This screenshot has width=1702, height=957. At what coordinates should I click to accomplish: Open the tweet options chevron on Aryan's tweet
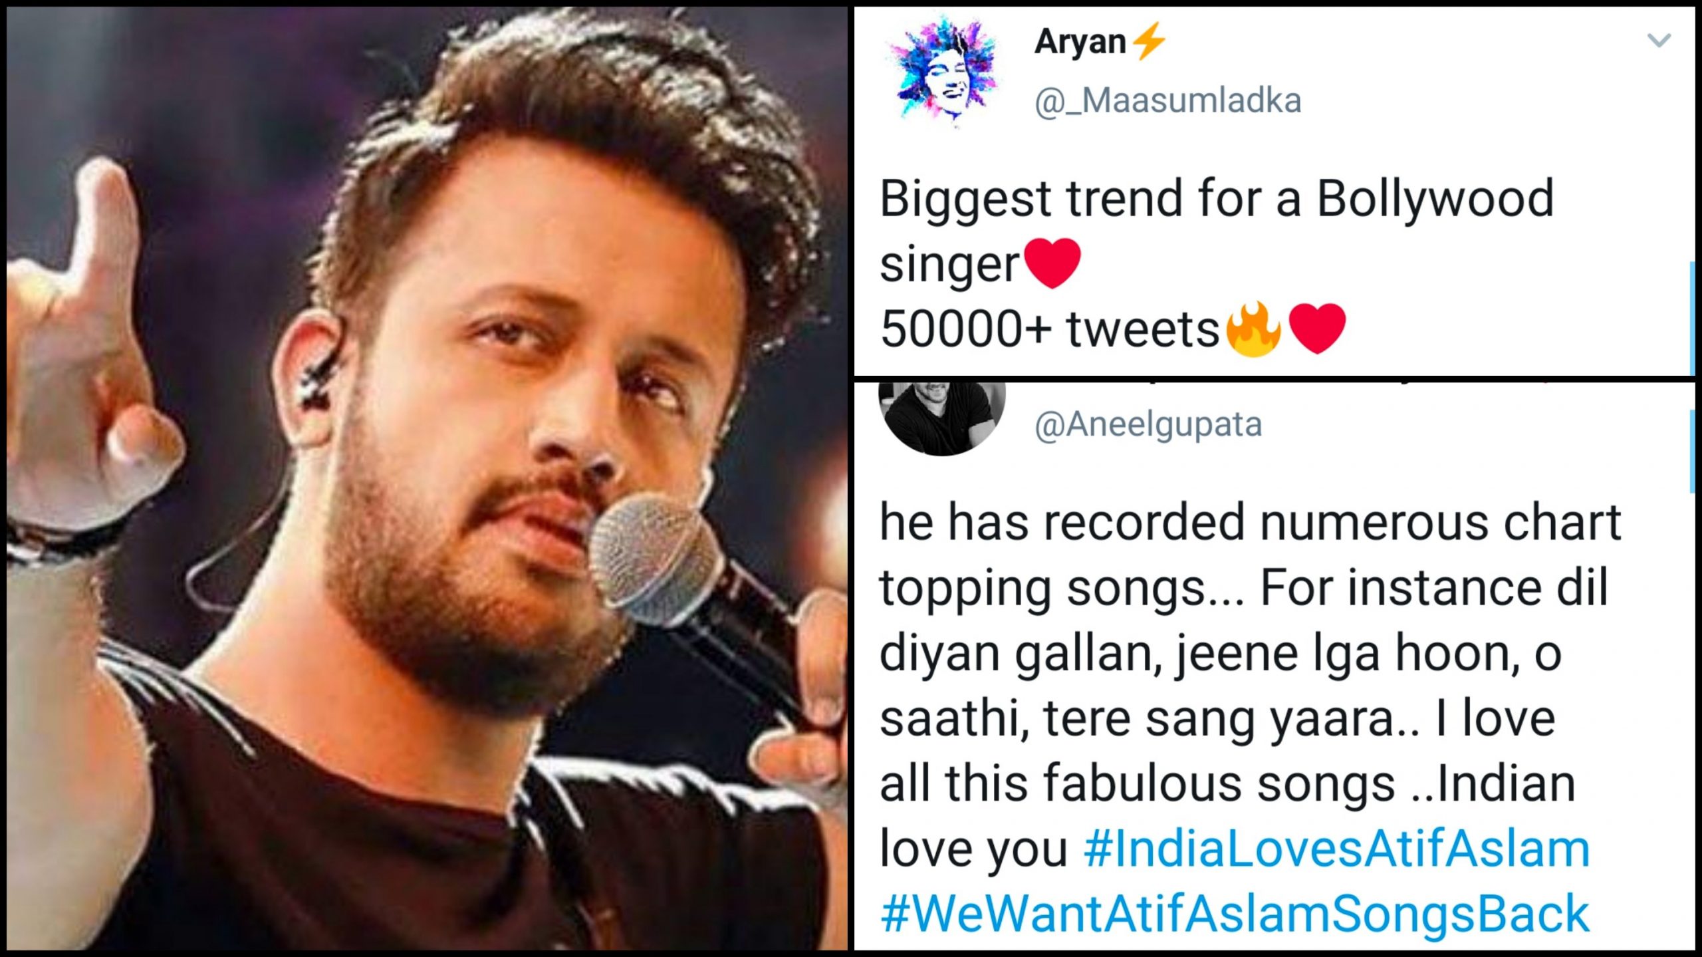point(1659,41)
